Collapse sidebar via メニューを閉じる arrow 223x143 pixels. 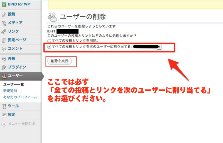pos(4,124)
